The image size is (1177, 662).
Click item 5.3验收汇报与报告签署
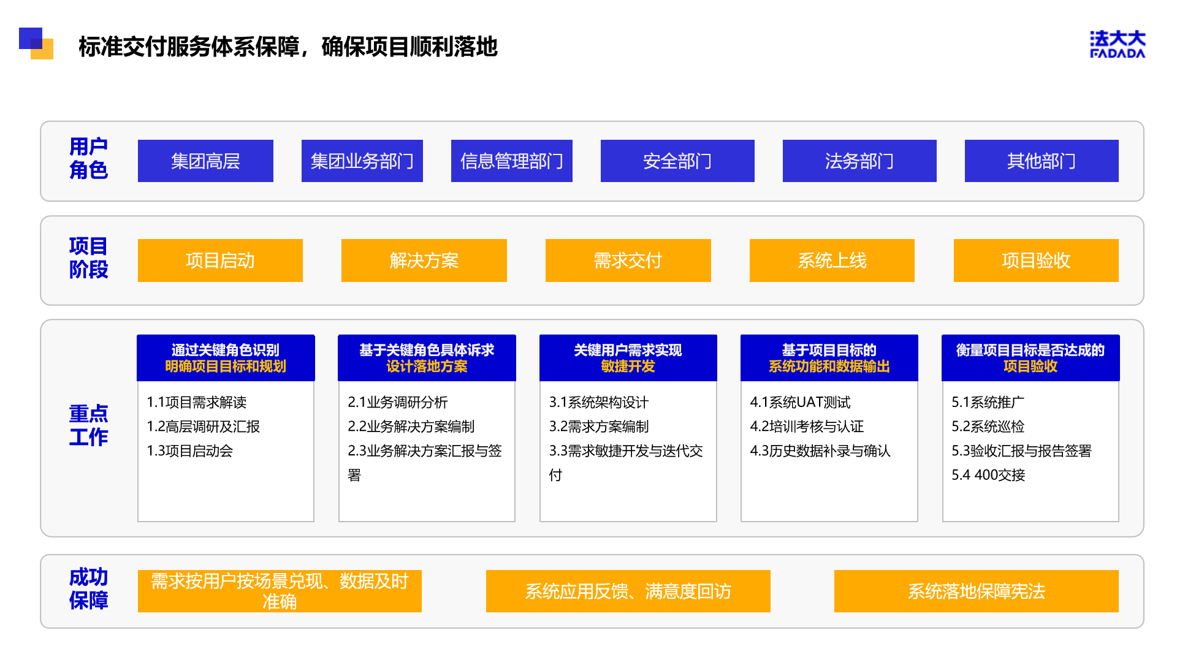tap(1021, 451)
